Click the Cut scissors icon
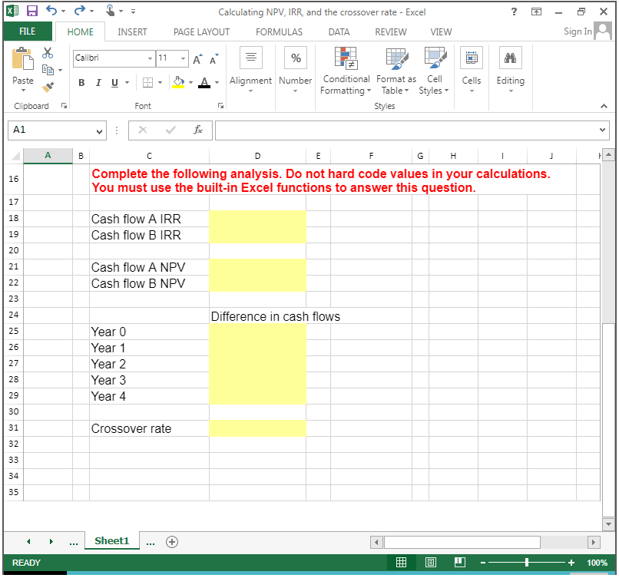Viewport: 619px width, 578px height. (x=48, y=52)
